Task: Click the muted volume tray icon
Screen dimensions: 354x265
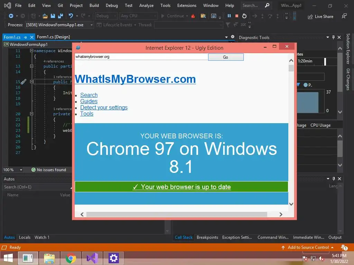Action: point(321,258)
